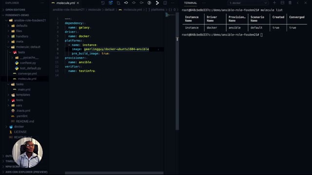Viewport: 312px width, 175px height.
Task: Click the terminal prompt input line
Action: click(x=222, y=35)
